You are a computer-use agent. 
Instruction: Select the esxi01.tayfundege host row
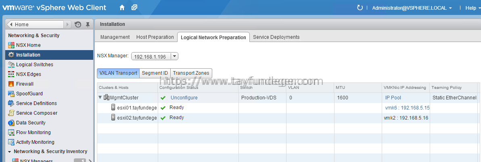[x=287, y=108]
